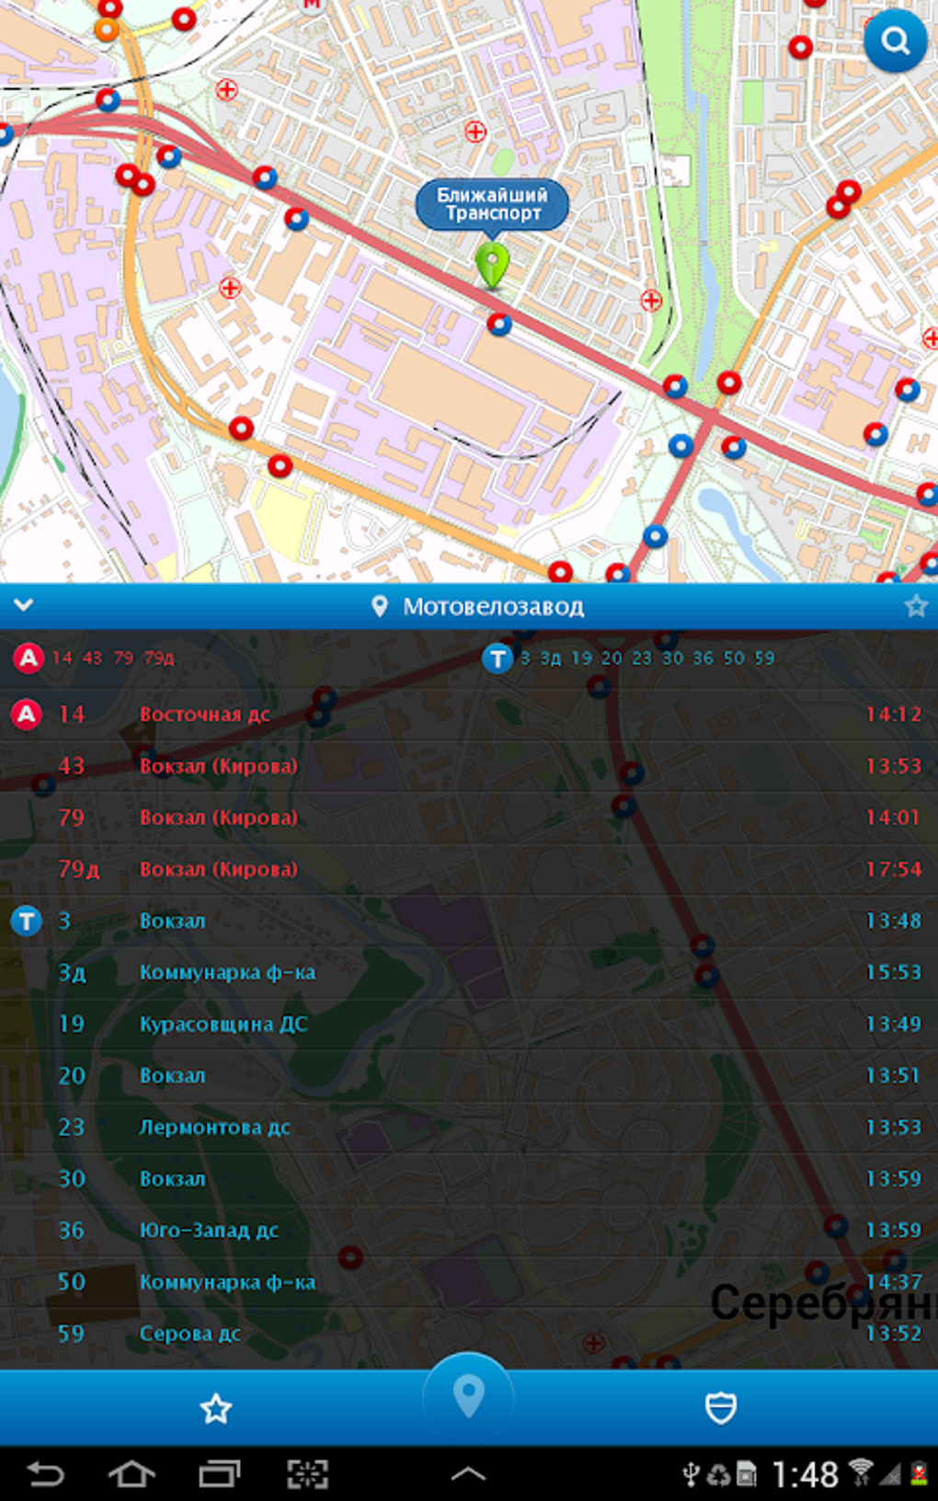Viewport: 938px width, 1501px height.
Task: Tap arrival time 14:12 for bus 14
Action: click(x=893, y=715)
